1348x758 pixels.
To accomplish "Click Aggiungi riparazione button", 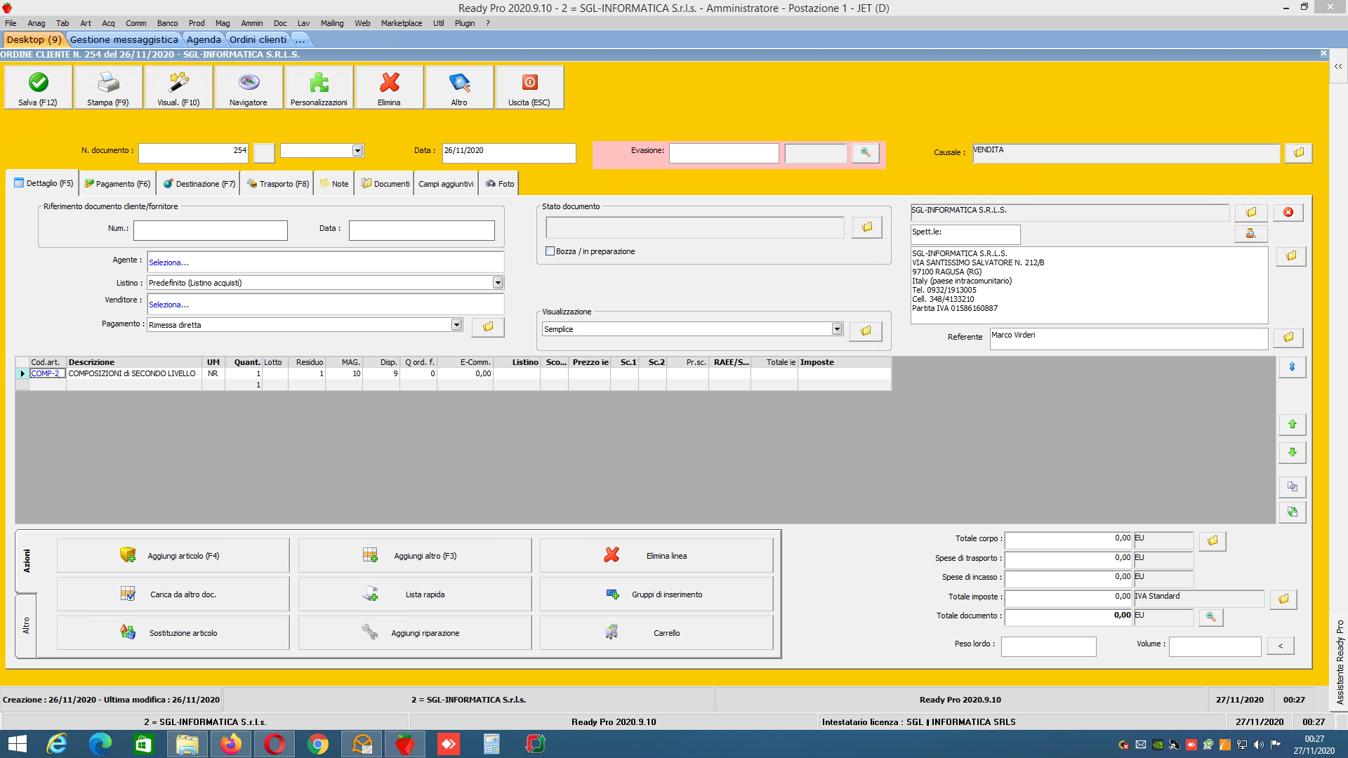I will [415, 633].
